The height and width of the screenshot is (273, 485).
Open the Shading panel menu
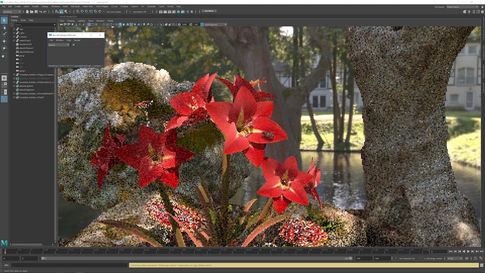[x=70, y=21]
